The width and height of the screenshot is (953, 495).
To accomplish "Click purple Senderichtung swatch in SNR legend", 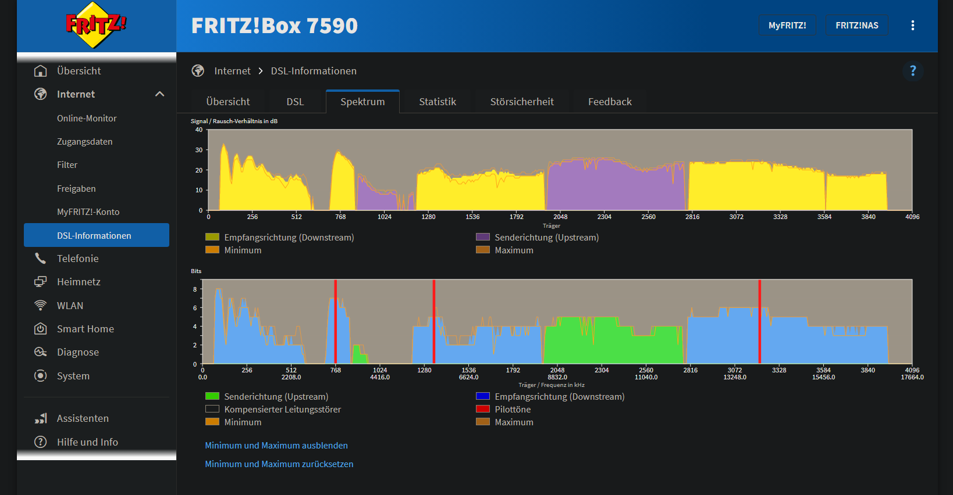I will pos(483,237).
